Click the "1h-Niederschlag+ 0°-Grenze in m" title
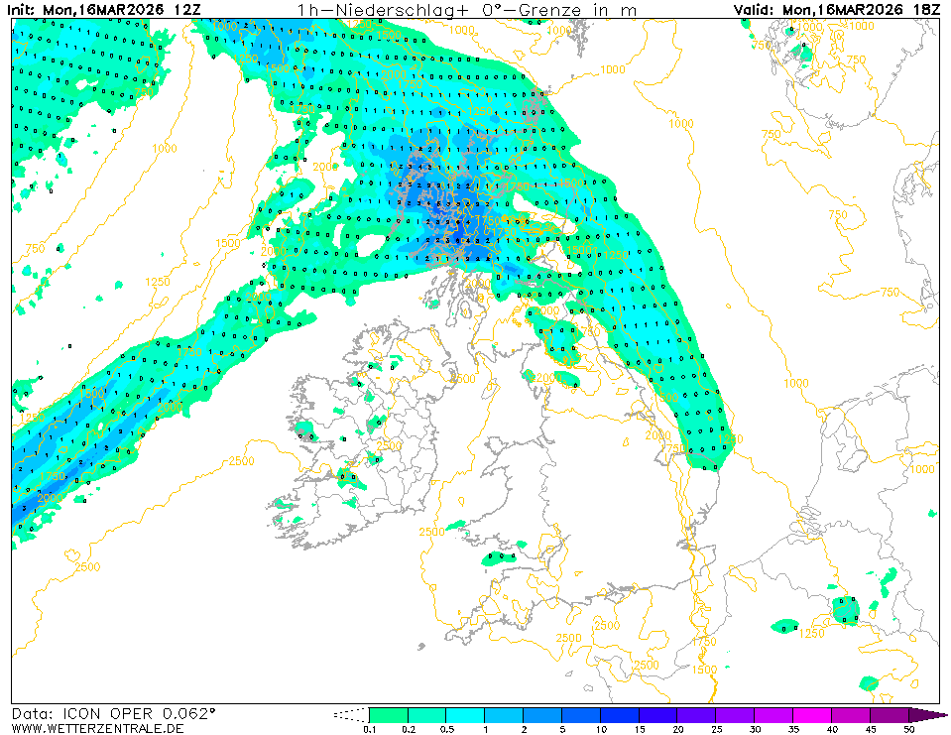This screenshot has height=735, width=951. pos(468,9)
